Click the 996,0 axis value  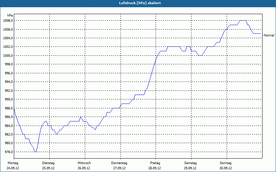pos(9,73)
